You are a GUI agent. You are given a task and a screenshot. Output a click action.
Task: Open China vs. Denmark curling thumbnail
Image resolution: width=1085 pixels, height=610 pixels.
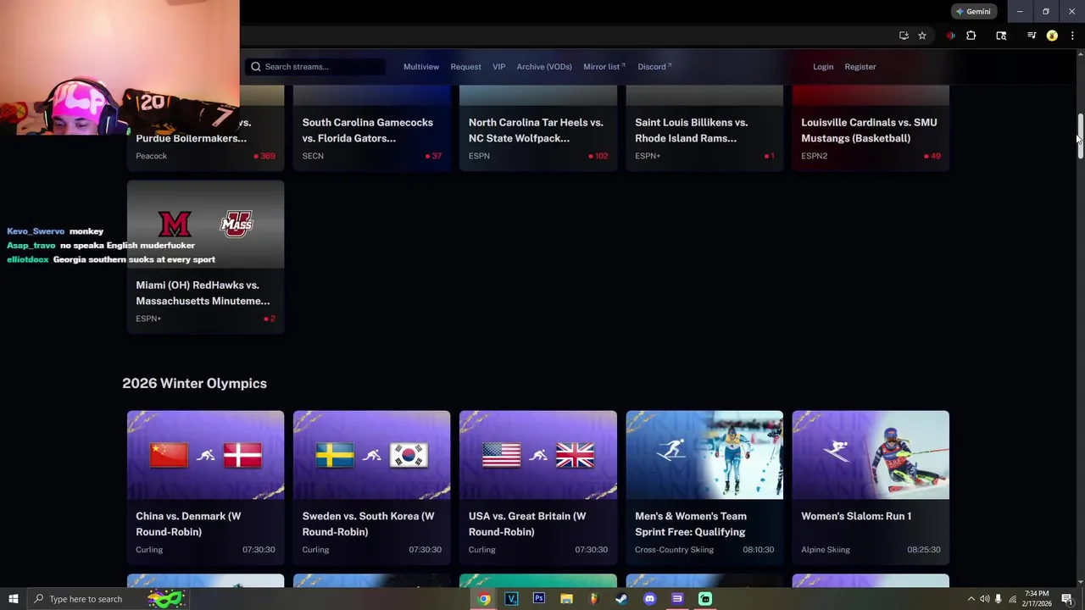pos(205,455)
